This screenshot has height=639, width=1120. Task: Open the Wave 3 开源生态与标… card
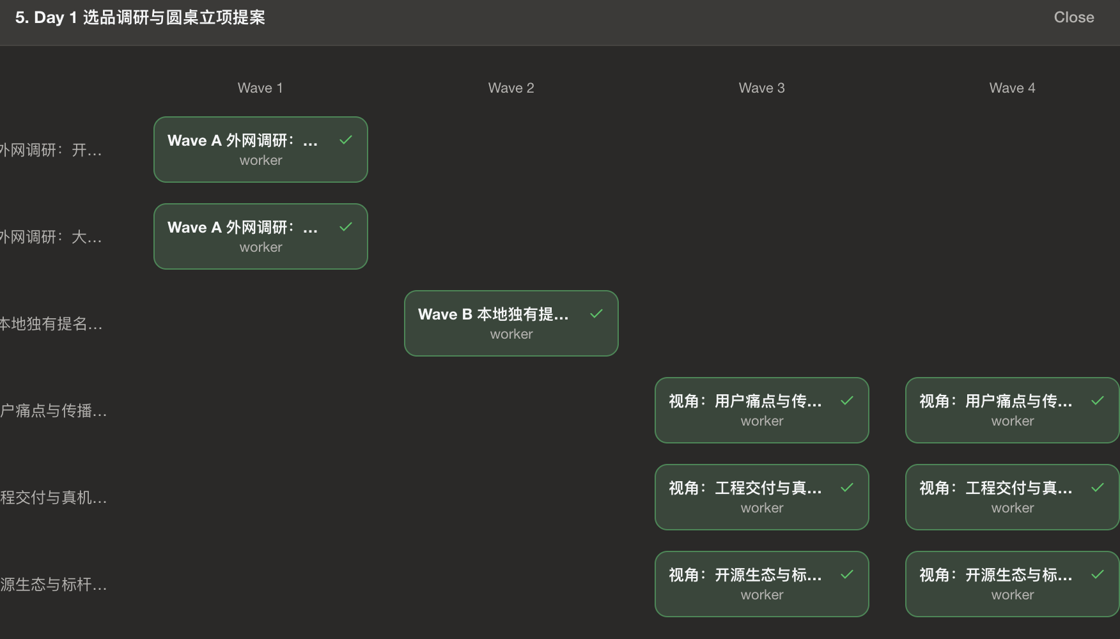point(762,584)
